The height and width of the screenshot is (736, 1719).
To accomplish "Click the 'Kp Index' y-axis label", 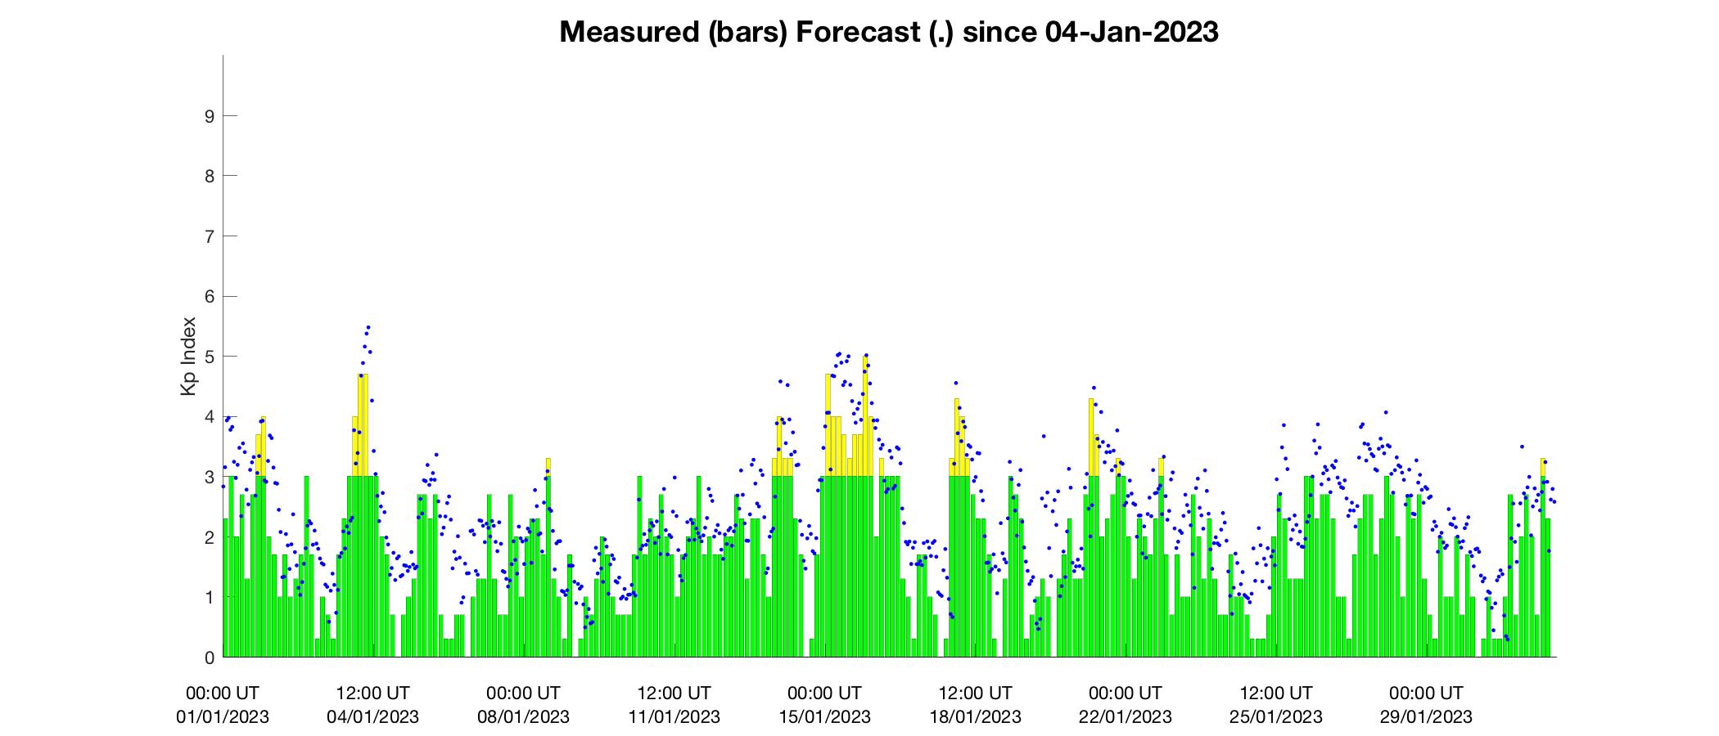I will [188, 357].
